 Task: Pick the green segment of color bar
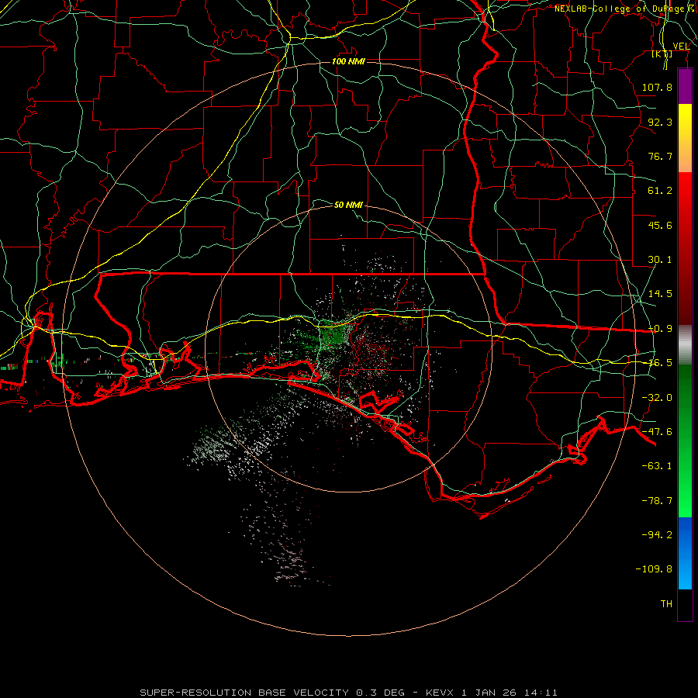click(x=685, y=441)
